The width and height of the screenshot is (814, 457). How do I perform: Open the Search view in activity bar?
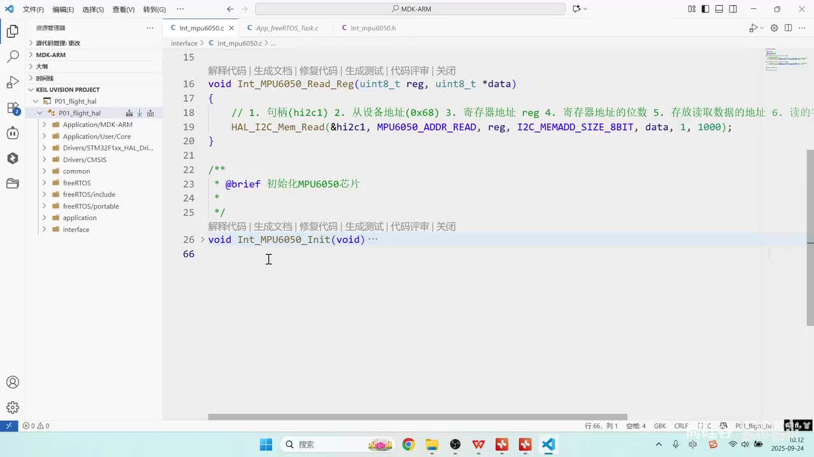12,56
